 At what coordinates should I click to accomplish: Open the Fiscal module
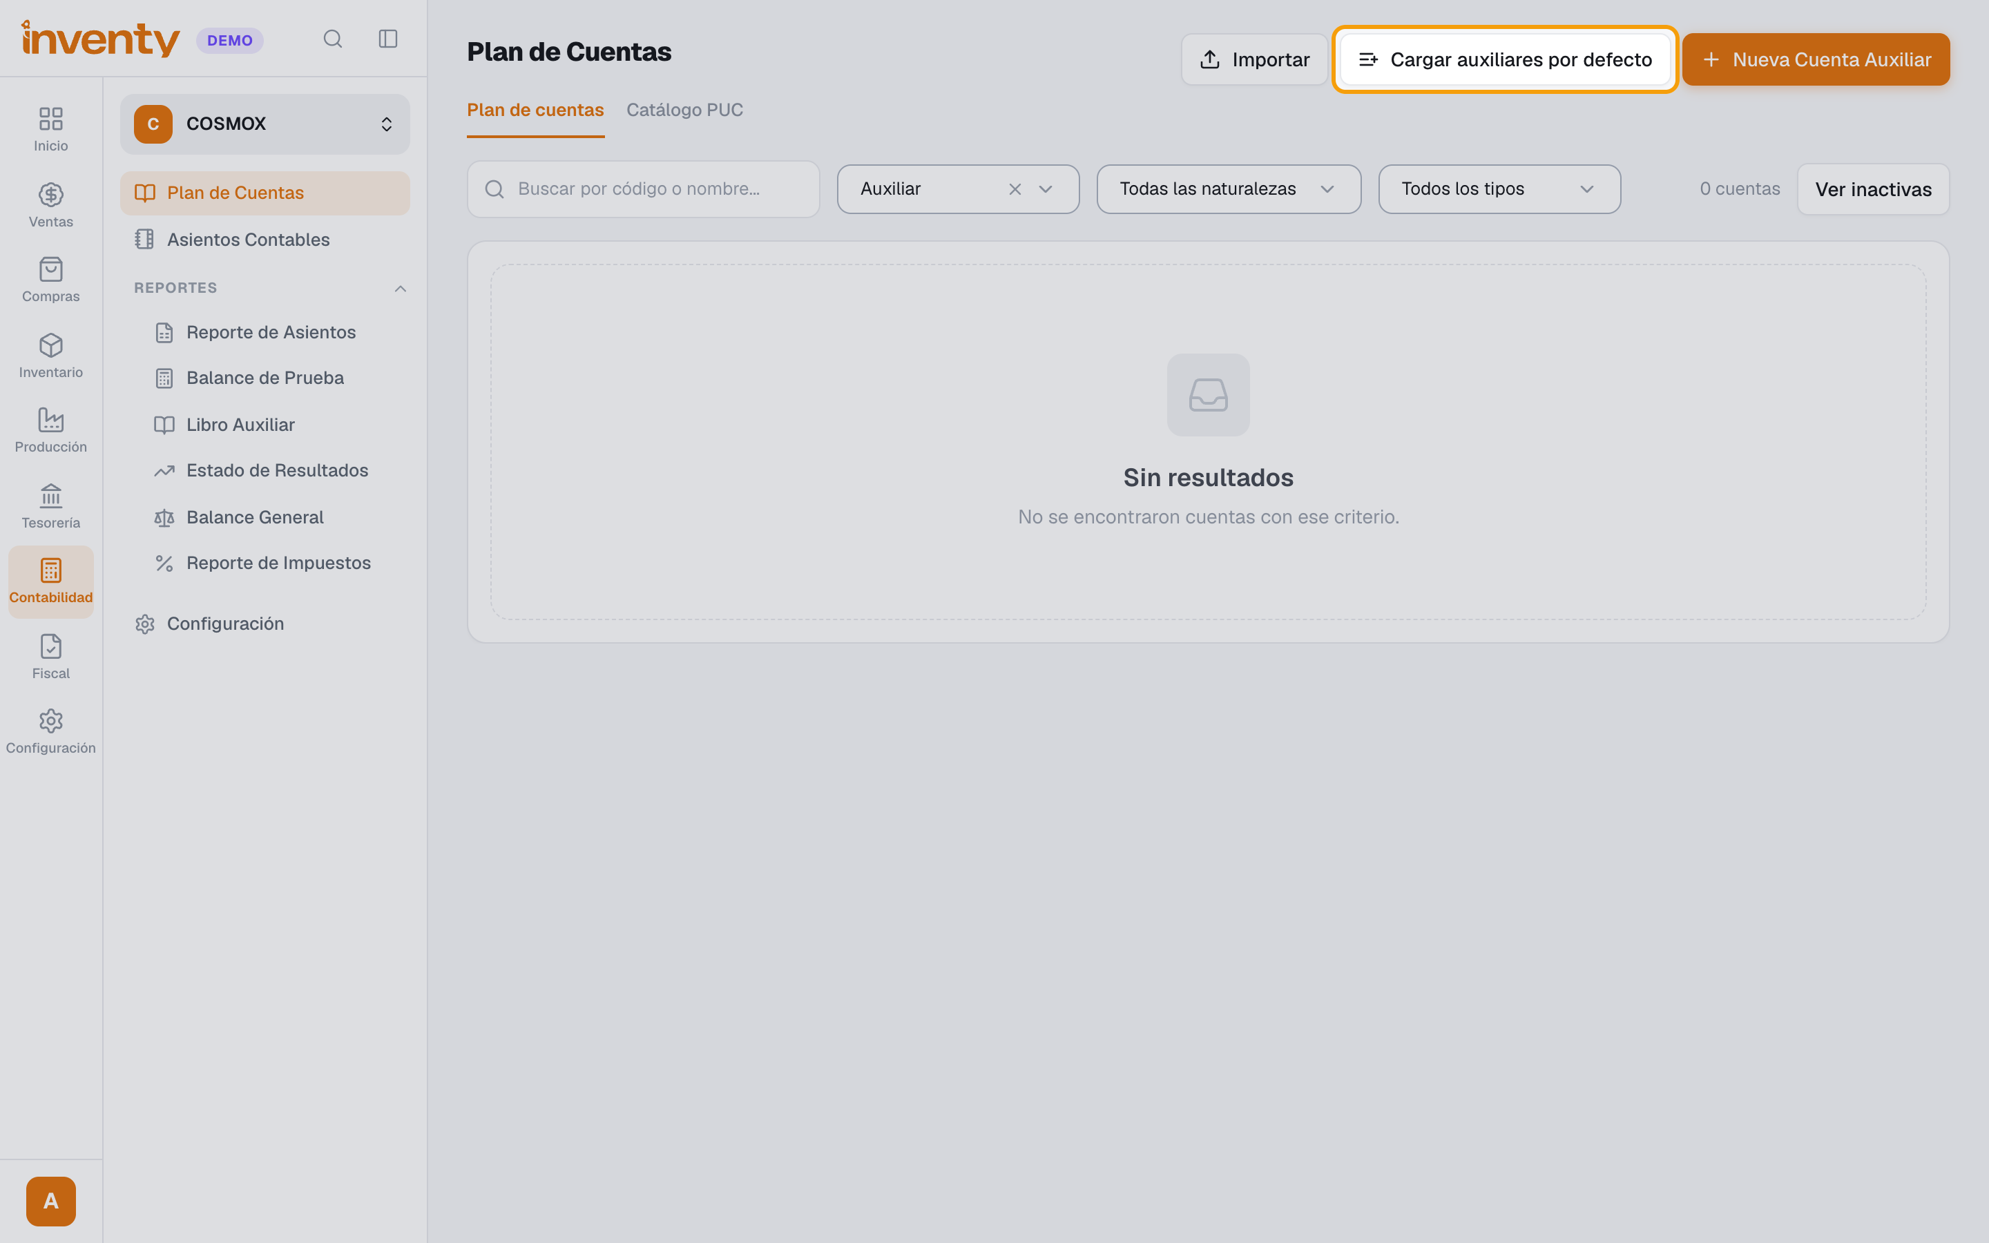click(x=51, y=657)
